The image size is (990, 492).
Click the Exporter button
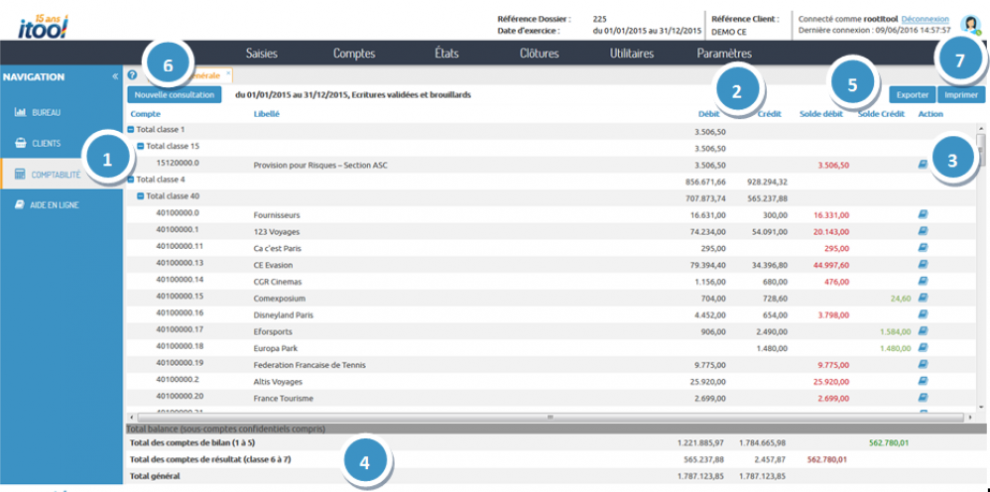911,95
